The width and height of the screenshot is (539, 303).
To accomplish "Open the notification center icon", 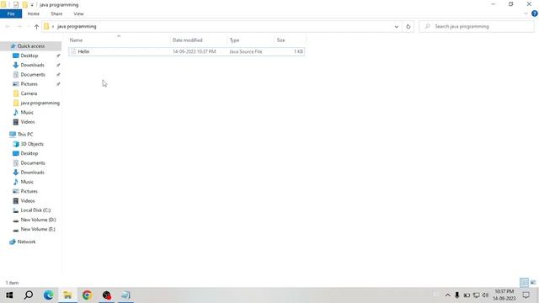I will point(526,295).
